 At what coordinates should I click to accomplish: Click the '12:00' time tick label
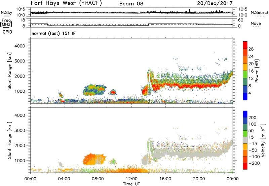click(131, 179)
